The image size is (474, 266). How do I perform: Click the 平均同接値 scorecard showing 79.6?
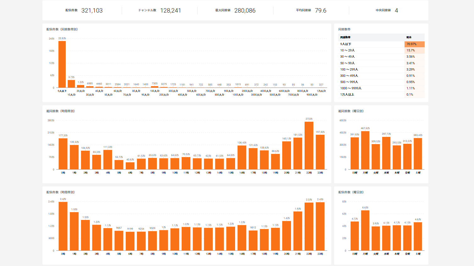tap(311, 10)
